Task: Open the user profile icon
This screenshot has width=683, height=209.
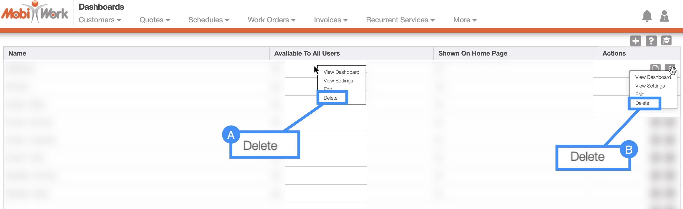Action: coord(664,16)
